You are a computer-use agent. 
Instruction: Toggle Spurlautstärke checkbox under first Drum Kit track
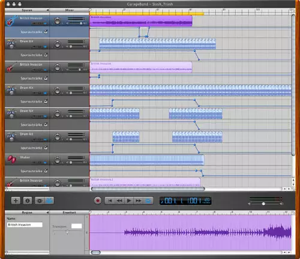pos(46,55)
